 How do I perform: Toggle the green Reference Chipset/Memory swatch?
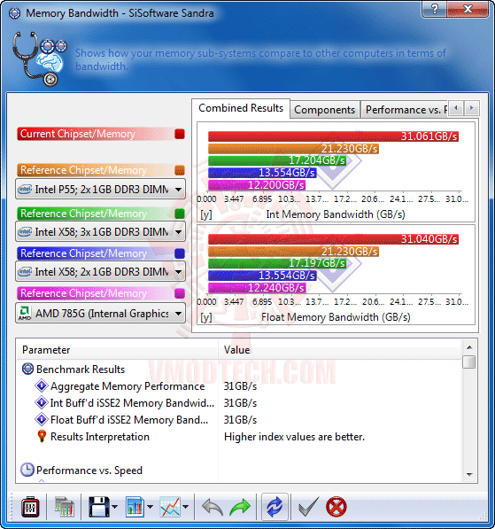pos(180,214)
